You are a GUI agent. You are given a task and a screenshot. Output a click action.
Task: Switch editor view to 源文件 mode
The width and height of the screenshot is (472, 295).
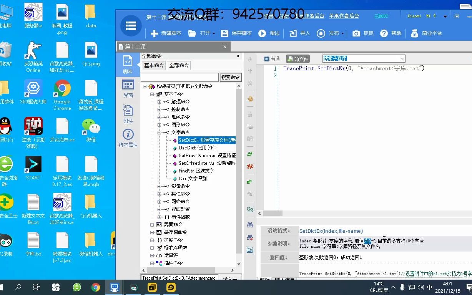(x=297, y=59)
